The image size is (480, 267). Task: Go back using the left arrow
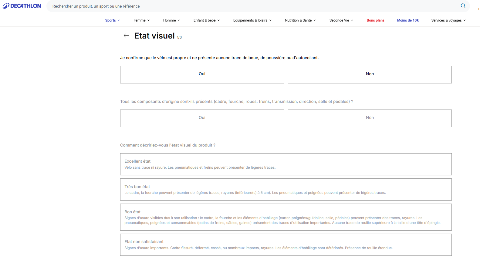tap(126, 36)
